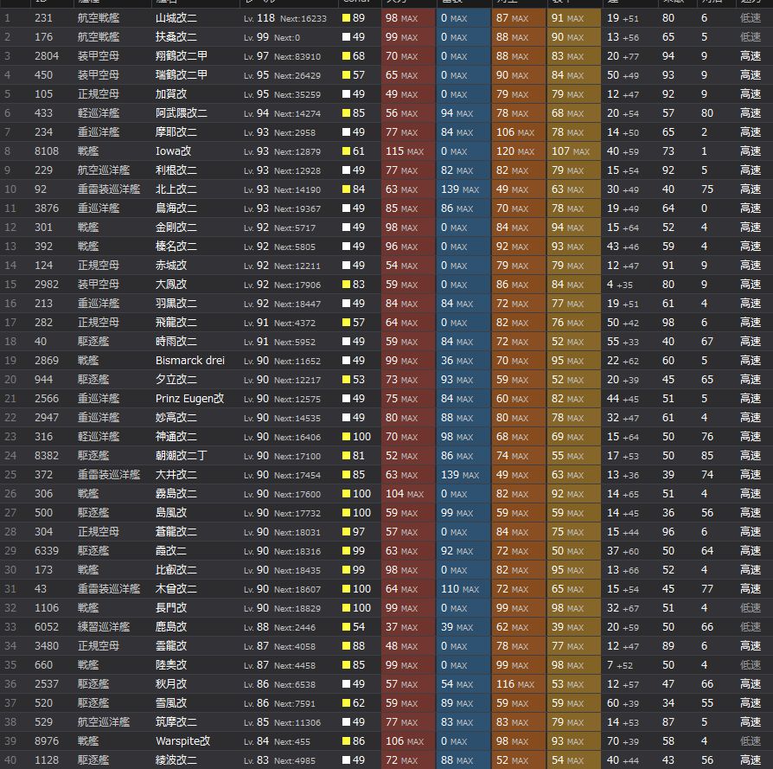The width and height of the screenshot is (773, 769).
Task: Click the ship name 陸奥改
Action: coord(171,665)
